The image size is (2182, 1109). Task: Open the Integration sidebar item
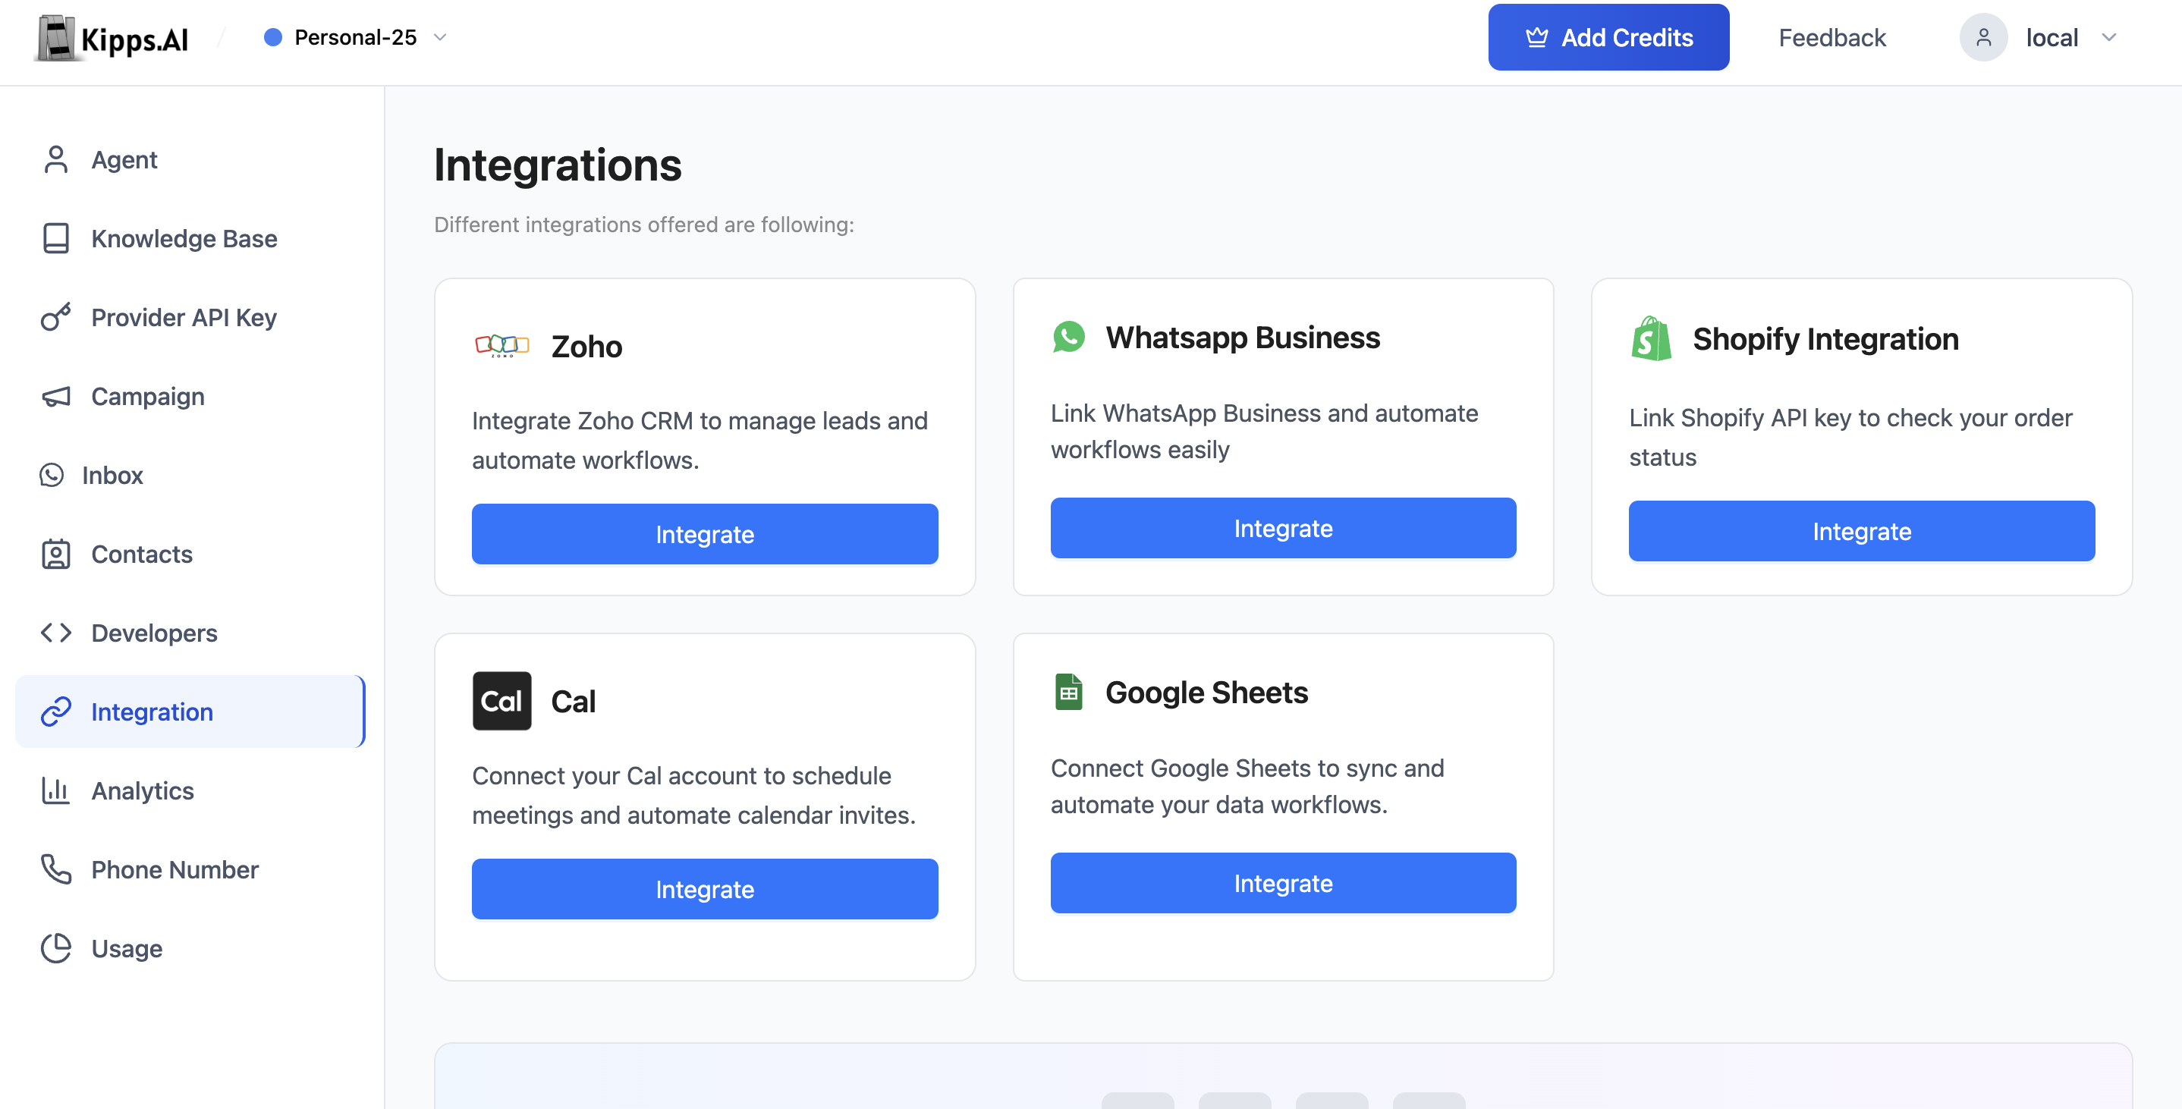tap(190, 711)
